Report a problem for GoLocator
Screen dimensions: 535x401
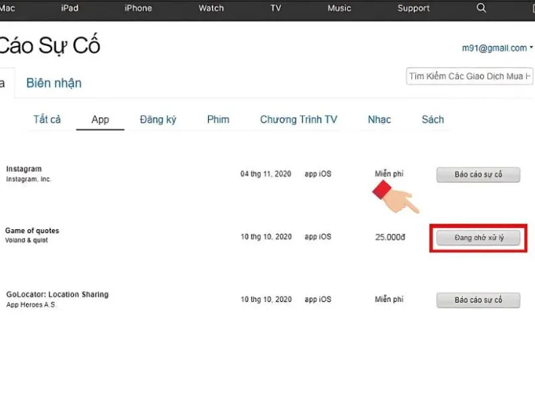pos(478,300)
